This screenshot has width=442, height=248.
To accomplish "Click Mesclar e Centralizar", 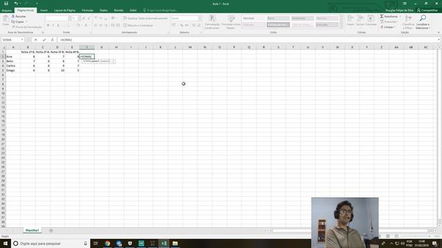I will click(x=138, y=25).
